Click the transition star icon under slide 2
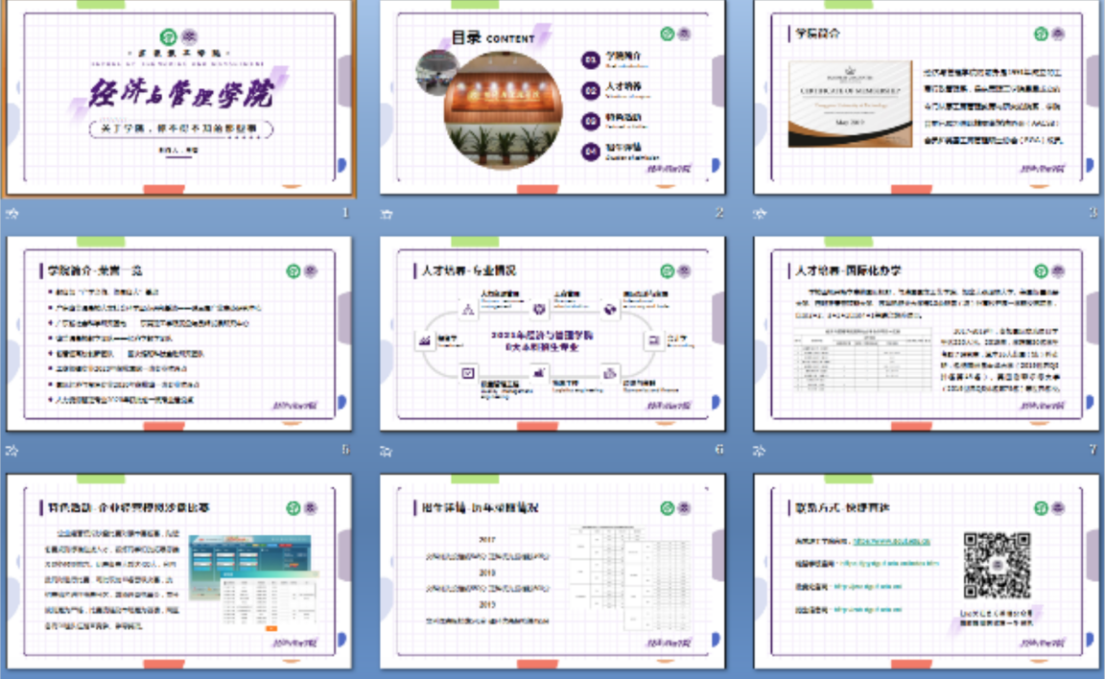 tap(387, 213)
